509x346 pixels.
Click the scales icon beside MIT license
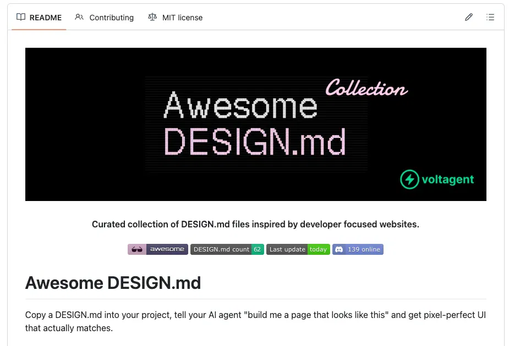point(152,17)
